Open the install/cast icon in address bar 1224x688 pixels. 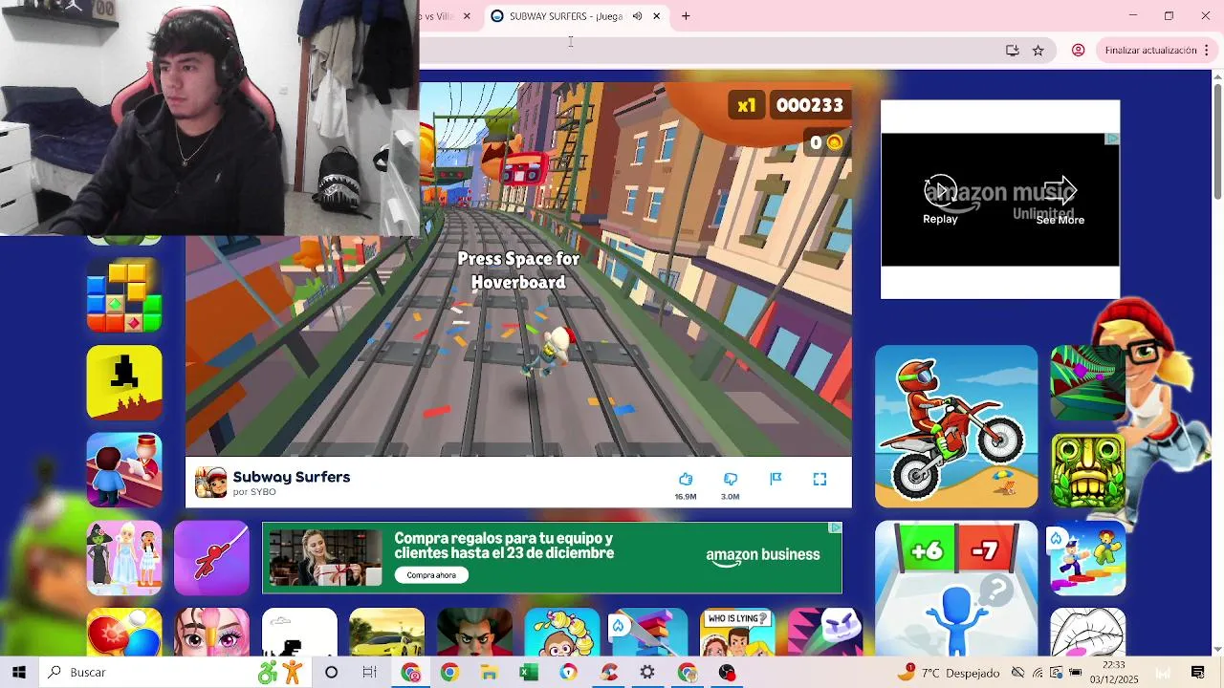pyautogui.click(x=1013, y=51)
